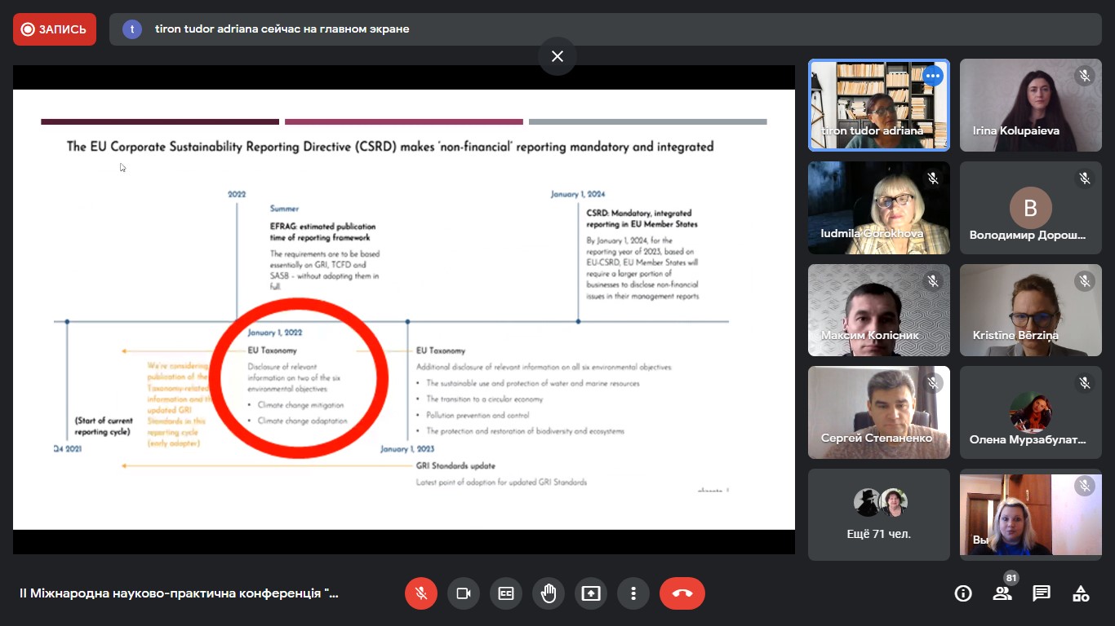Viewport: 1115px width, 626px height.
Task: Turn on closed captions
Action: (x=506, y=593)
